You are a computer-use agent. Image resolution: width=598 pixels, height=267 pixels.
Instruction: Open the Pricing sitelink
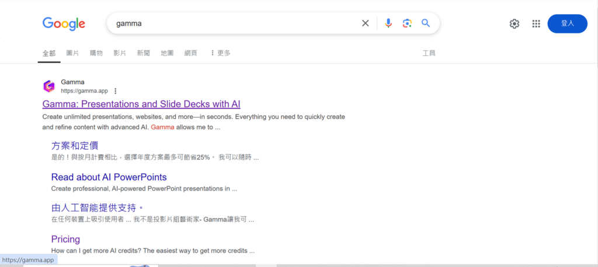65,239
